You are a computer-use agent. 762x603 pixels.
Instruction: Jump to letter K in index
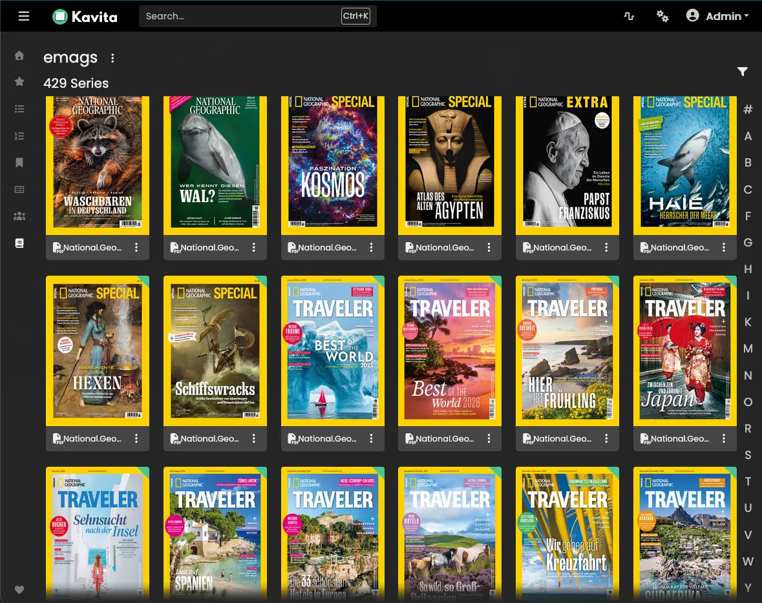click(748, 322)
